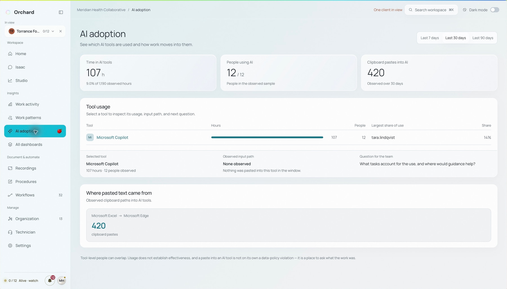Click the Mi tool badge icon

(x=90, y=137)
